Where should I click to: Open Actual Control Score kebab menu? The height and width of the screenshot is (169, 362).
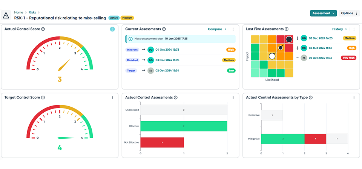point(112,29)
